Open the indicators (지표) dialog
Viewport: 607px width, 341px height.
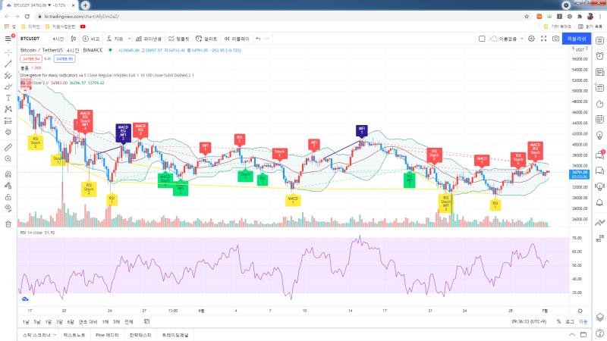(115, 39)
